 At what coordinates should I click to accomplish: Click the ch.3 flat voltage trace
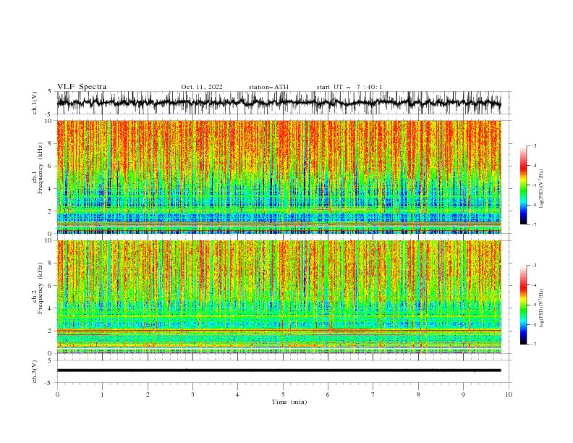tap(279, 371)
